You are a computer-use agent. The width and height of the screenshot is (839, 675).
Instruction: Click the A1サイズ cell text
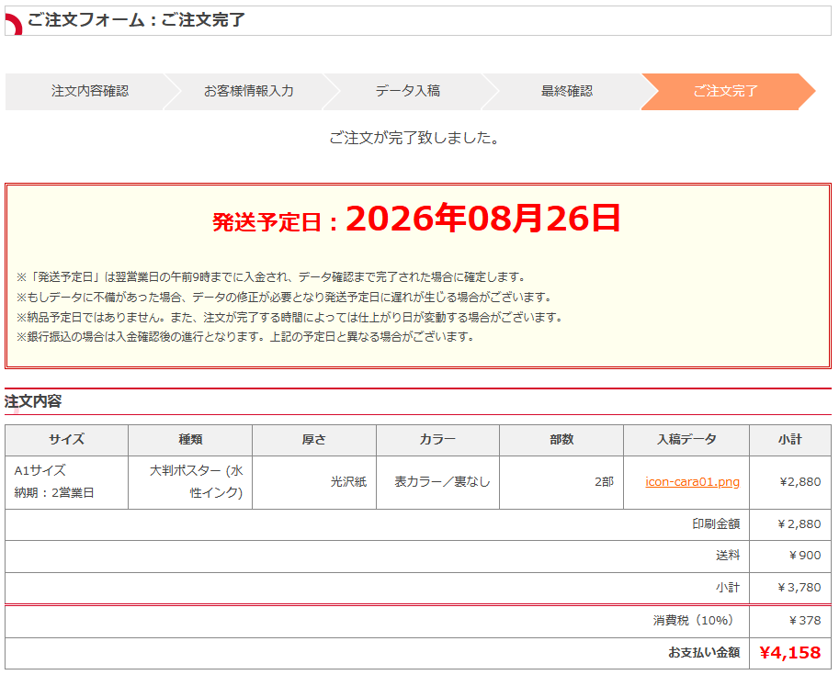[40, 471]
